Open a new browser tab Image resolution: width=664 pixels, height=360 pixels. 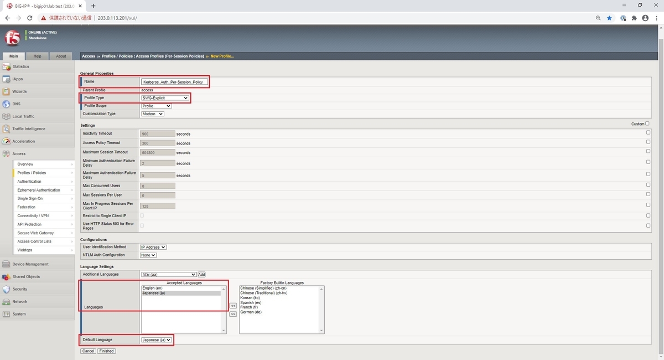(93, 6)
